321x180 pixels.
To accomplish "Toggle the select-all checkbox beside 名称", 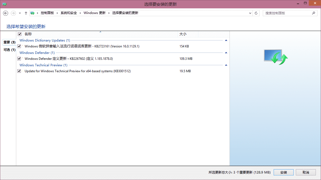I will 20,34.
